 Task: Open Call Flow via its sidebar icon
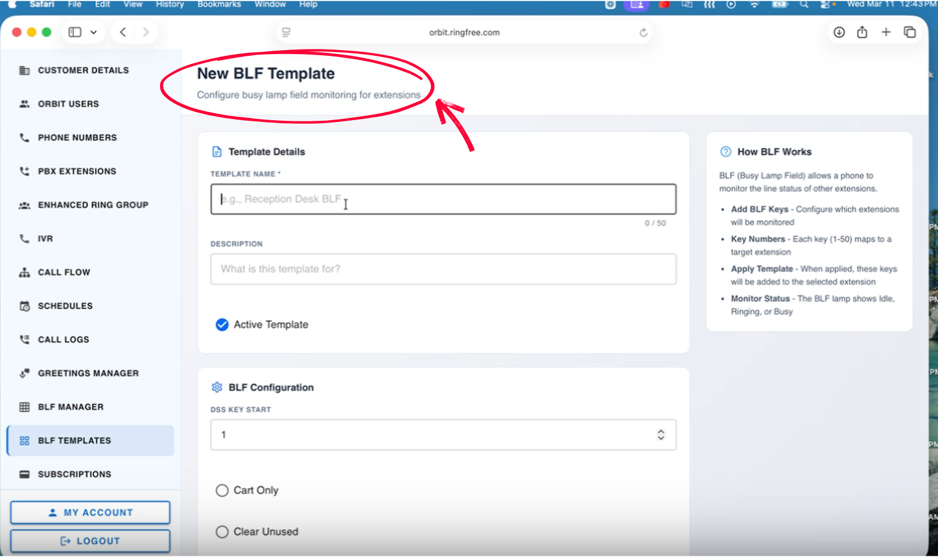[25, 273]
